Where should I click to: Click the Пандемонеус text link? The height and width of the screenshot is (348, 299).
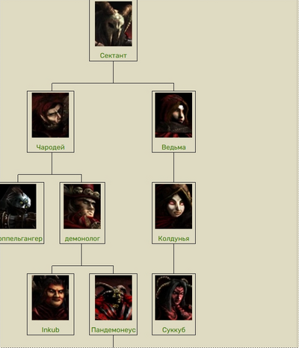pyautogui.click(x=114, y=330)
